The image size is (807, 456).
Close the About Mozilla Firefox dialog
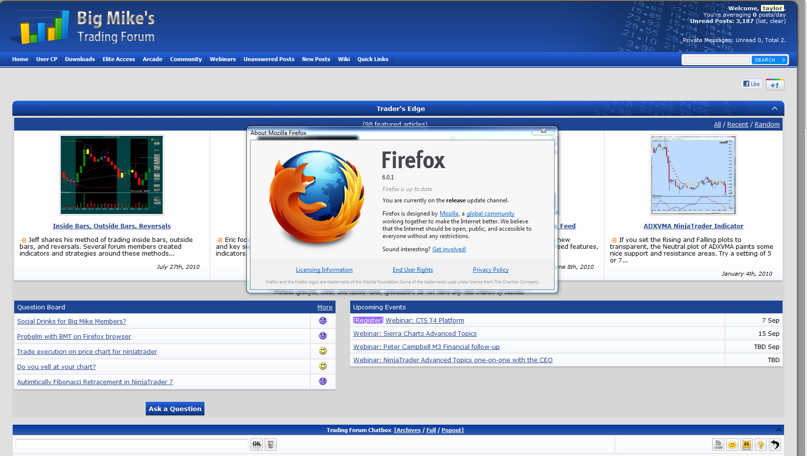coord(543,130)
